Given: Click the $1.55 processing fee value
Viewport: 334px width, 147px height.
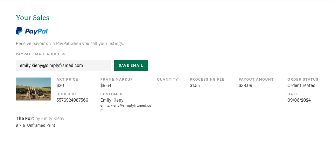Looking at the screenshot, I should click(195, 85).
